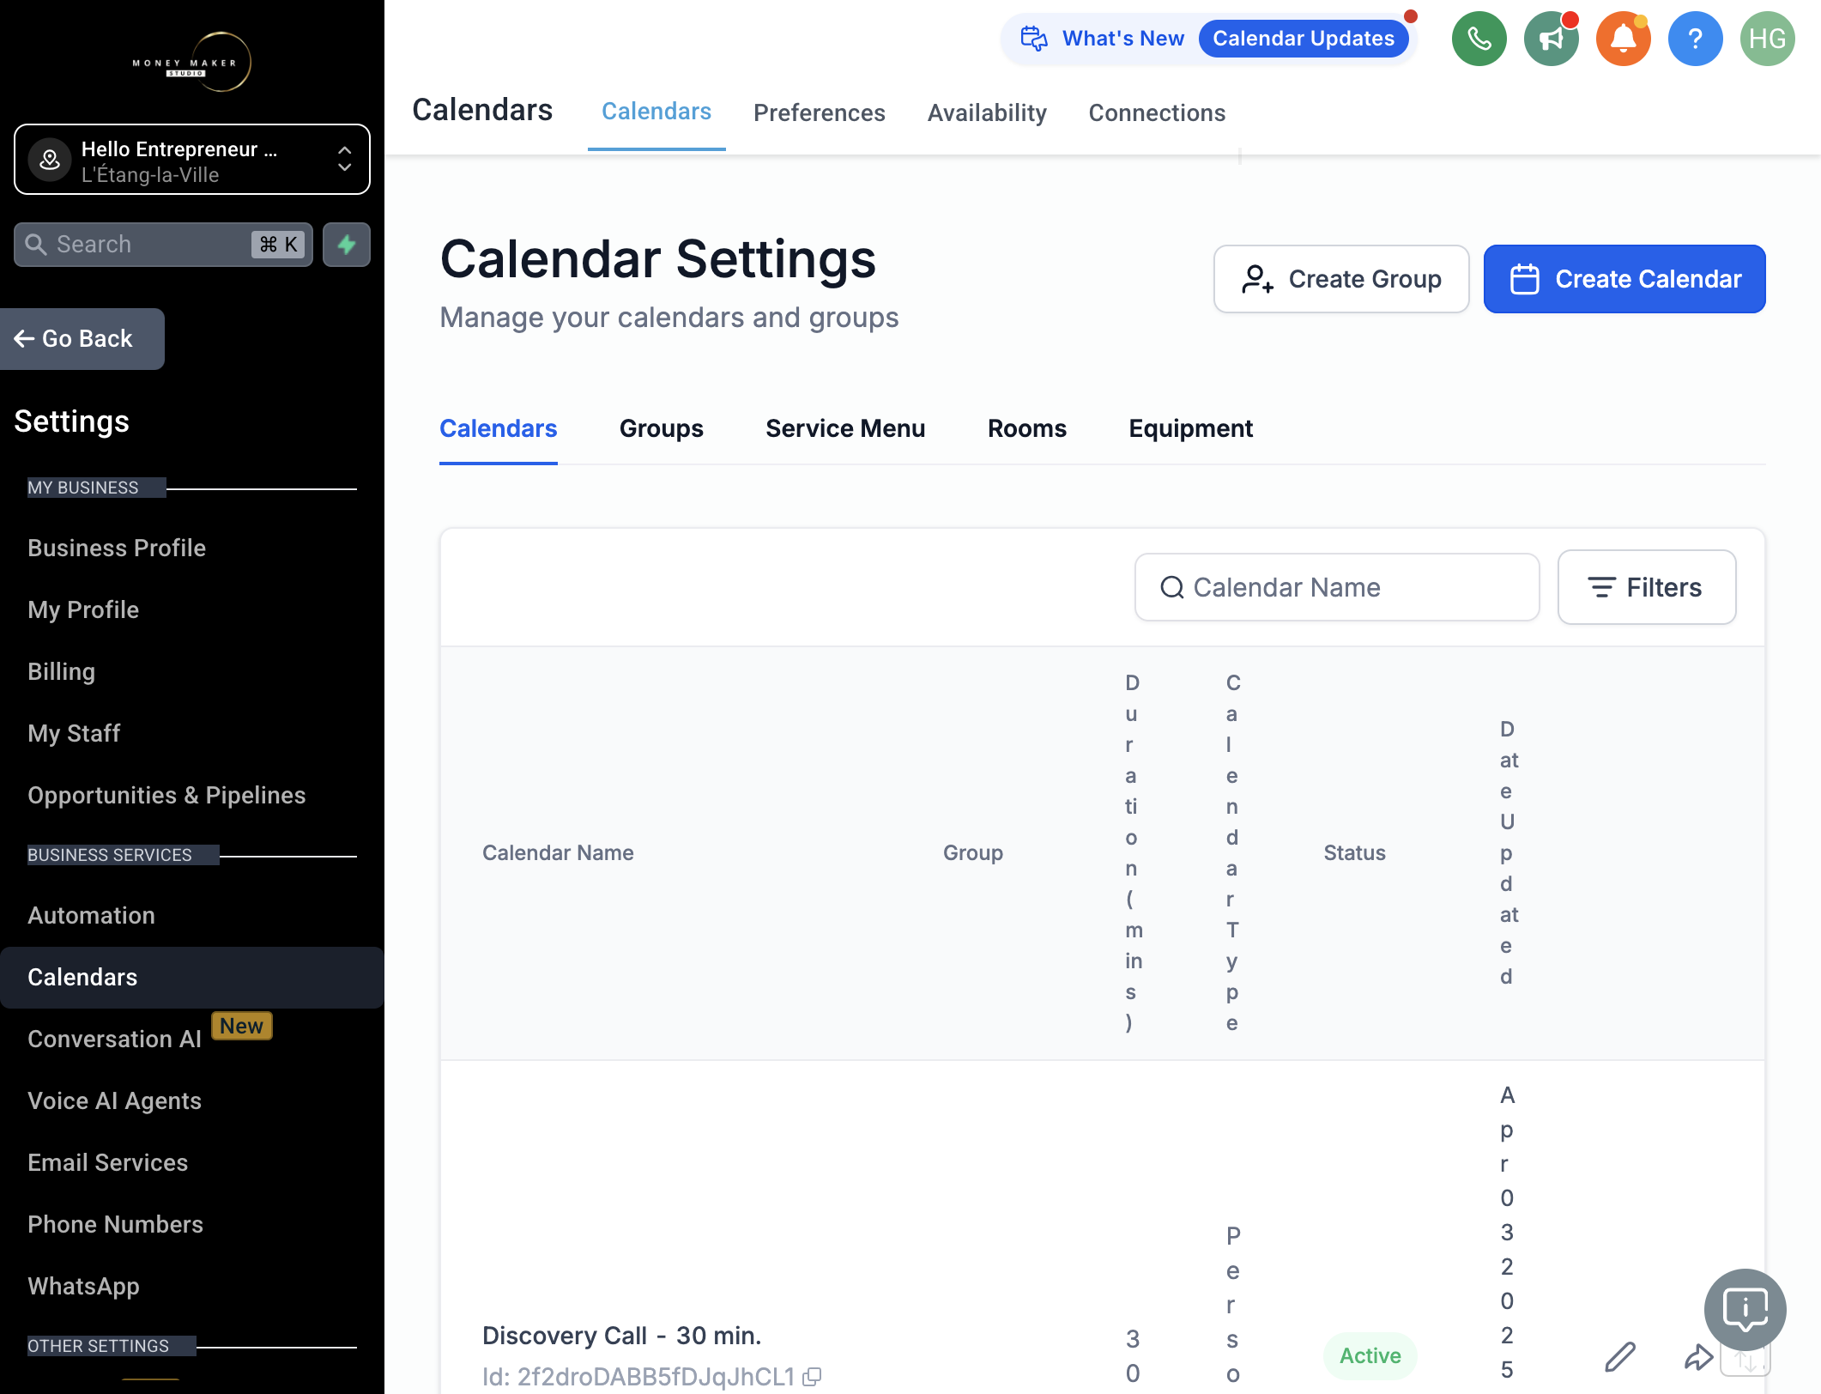The height and width of the screenshot is (1394, 1821).
Task: Open the megaphone announcements icon
Action: pos(1551,39)
